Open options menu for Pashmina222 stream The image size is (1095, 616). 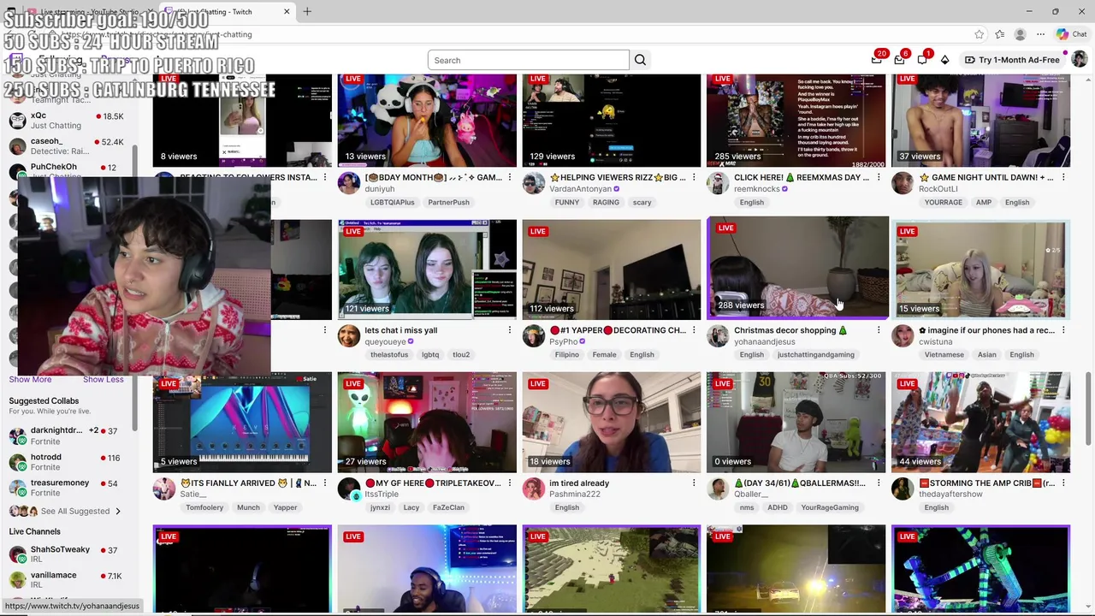click(694, 483)
